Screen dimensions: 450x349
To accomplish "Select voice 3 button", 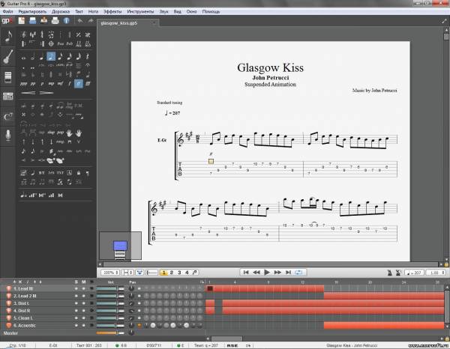I will click(179, 273).
